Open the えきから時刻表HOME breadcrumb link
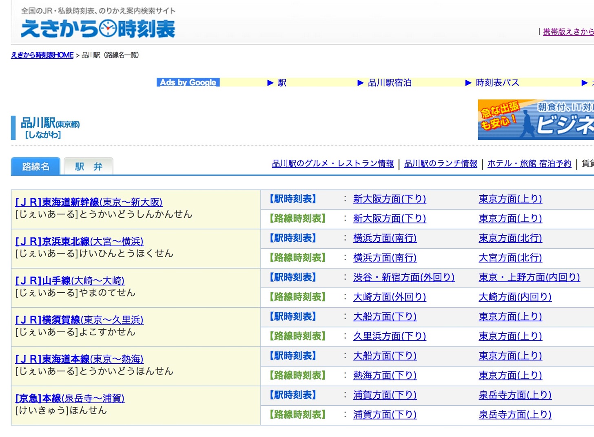This screenshot has height=437, width=594. [x=42, y=55]
